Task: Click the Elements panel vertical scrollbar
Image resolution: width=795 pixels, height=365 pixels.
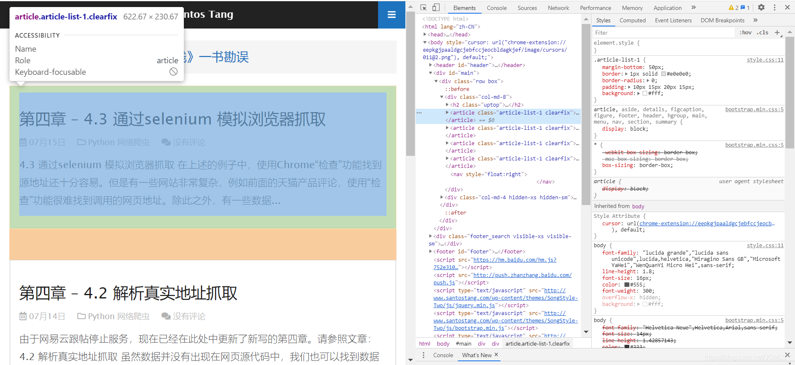Action: [x=586, y=114]
